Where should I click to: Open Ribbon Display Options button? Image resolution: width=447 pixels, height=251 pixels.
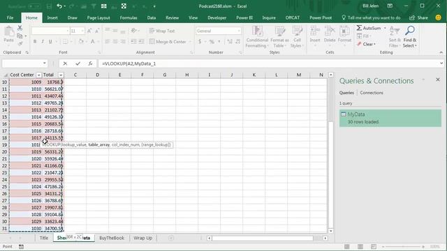pos(390,6)
